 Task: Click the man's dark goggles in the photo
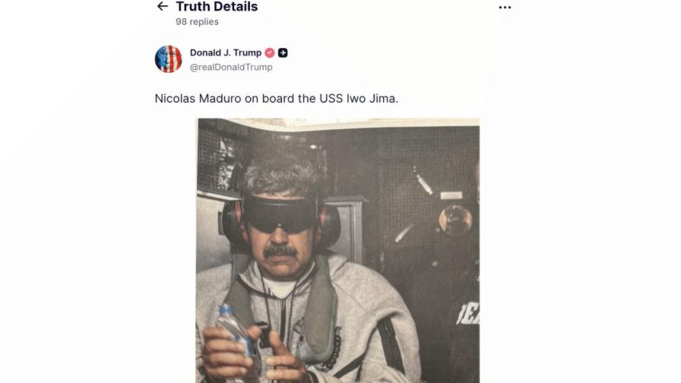click(279, 214)
